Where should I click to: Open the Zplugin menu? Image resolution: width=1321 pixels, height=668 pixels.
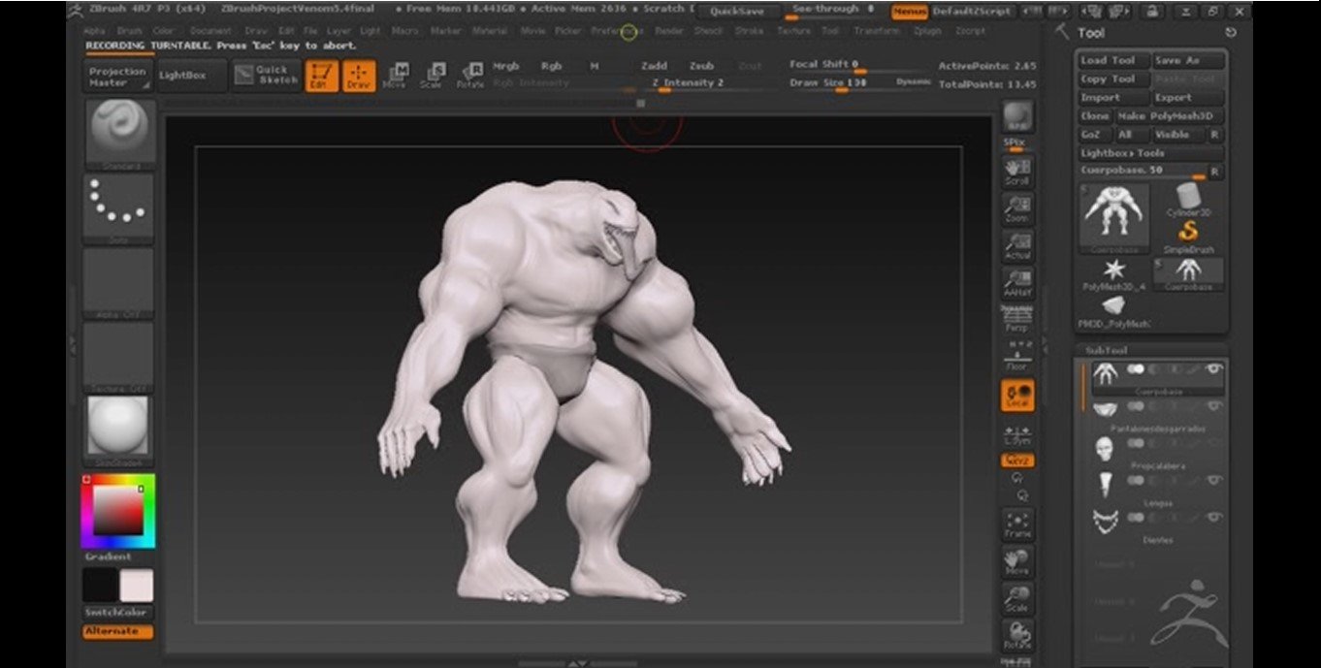tap(927, 31)
